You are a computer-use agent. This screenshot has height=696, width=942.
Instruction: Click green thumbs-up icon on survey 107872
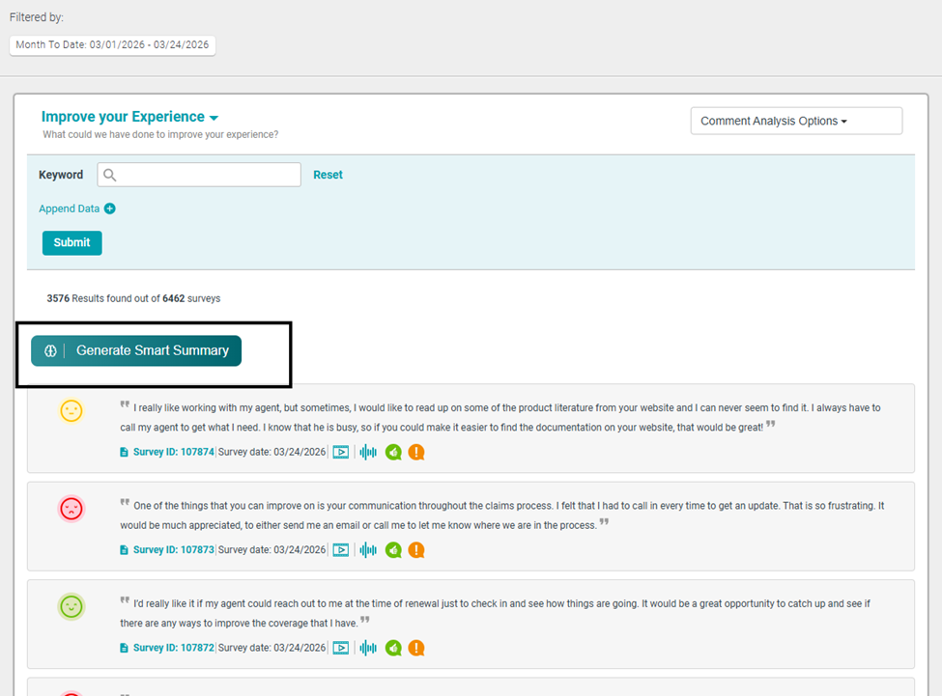point(393,648)
